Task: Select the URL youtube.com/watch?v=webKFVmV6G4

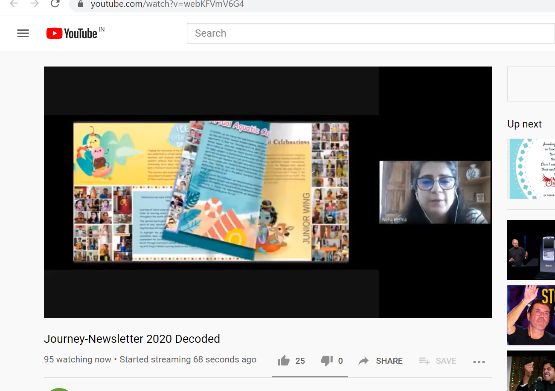Action: (167, 4)
